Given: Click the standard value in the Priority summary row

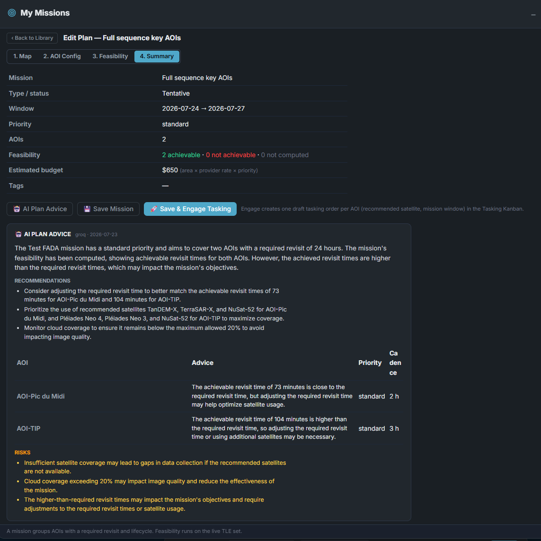Looking at the screenshot, I should [175, 124].
